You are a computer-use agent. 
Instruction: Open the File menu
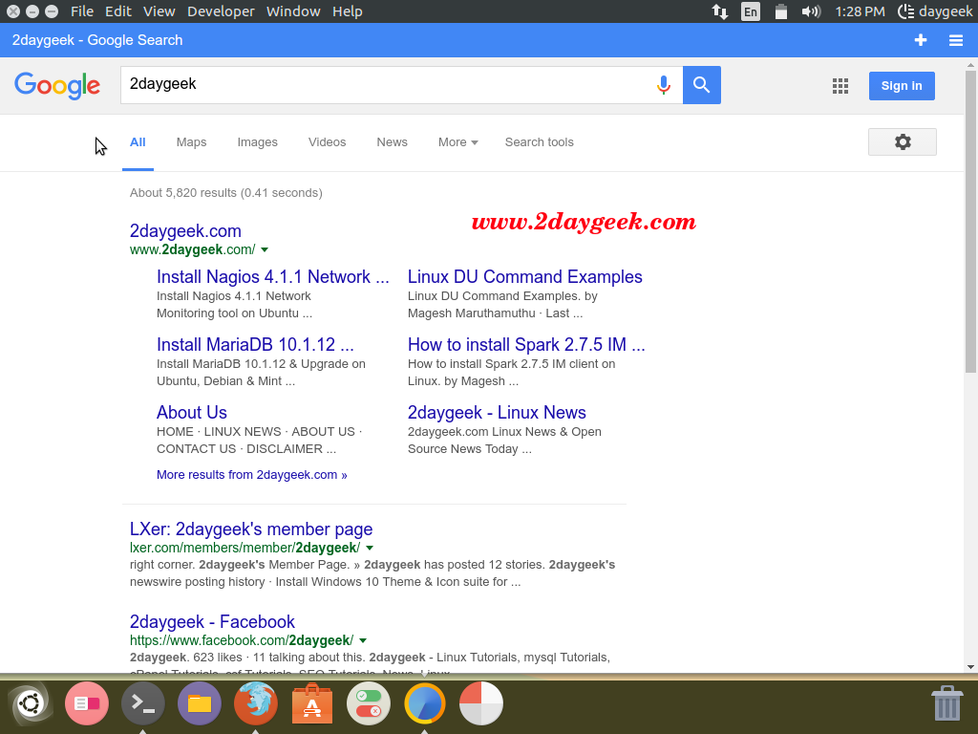tap(82, 11)
